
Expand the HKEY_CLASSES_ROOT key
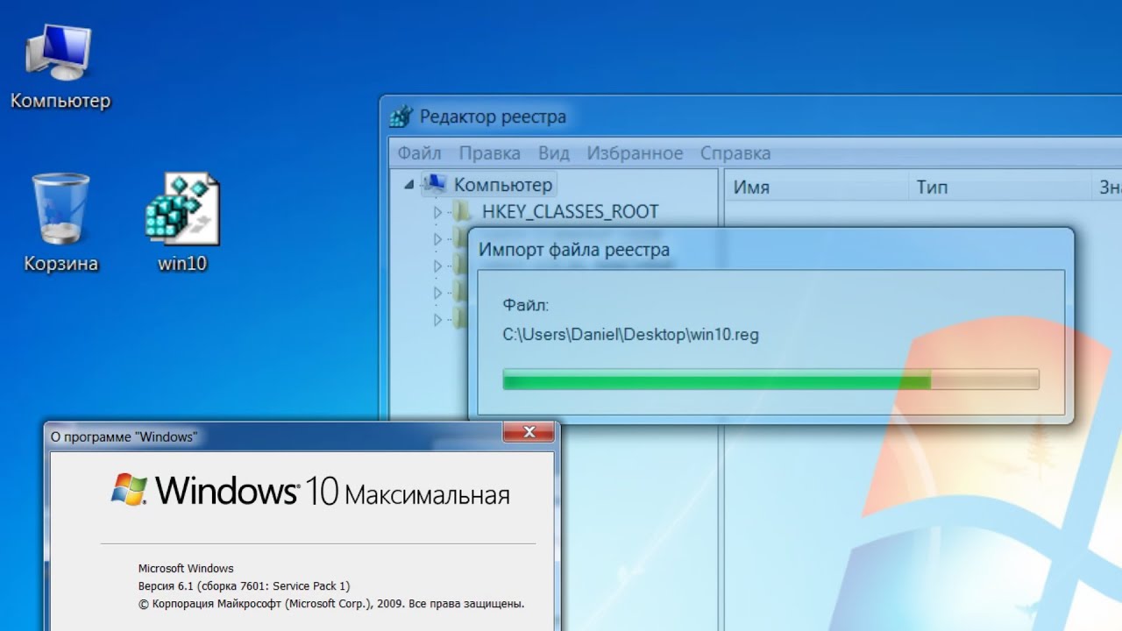click(438, 212)
